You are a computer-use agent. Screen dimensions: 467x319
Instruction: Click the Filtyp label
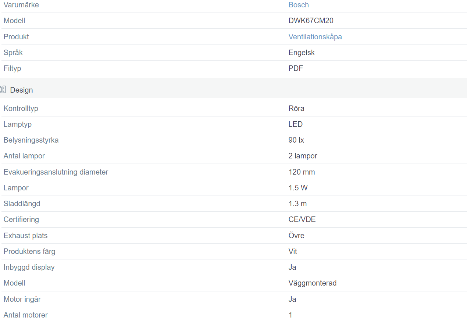(x=13, y=68)
